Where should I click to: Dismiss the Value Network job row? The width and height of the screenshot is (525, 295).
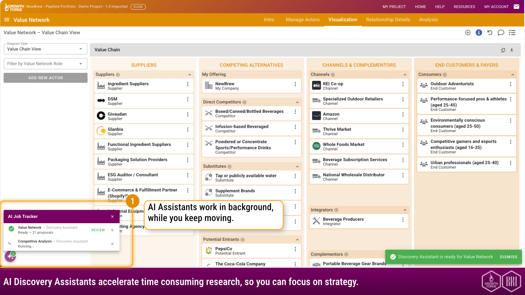click(x=112, y=230)
